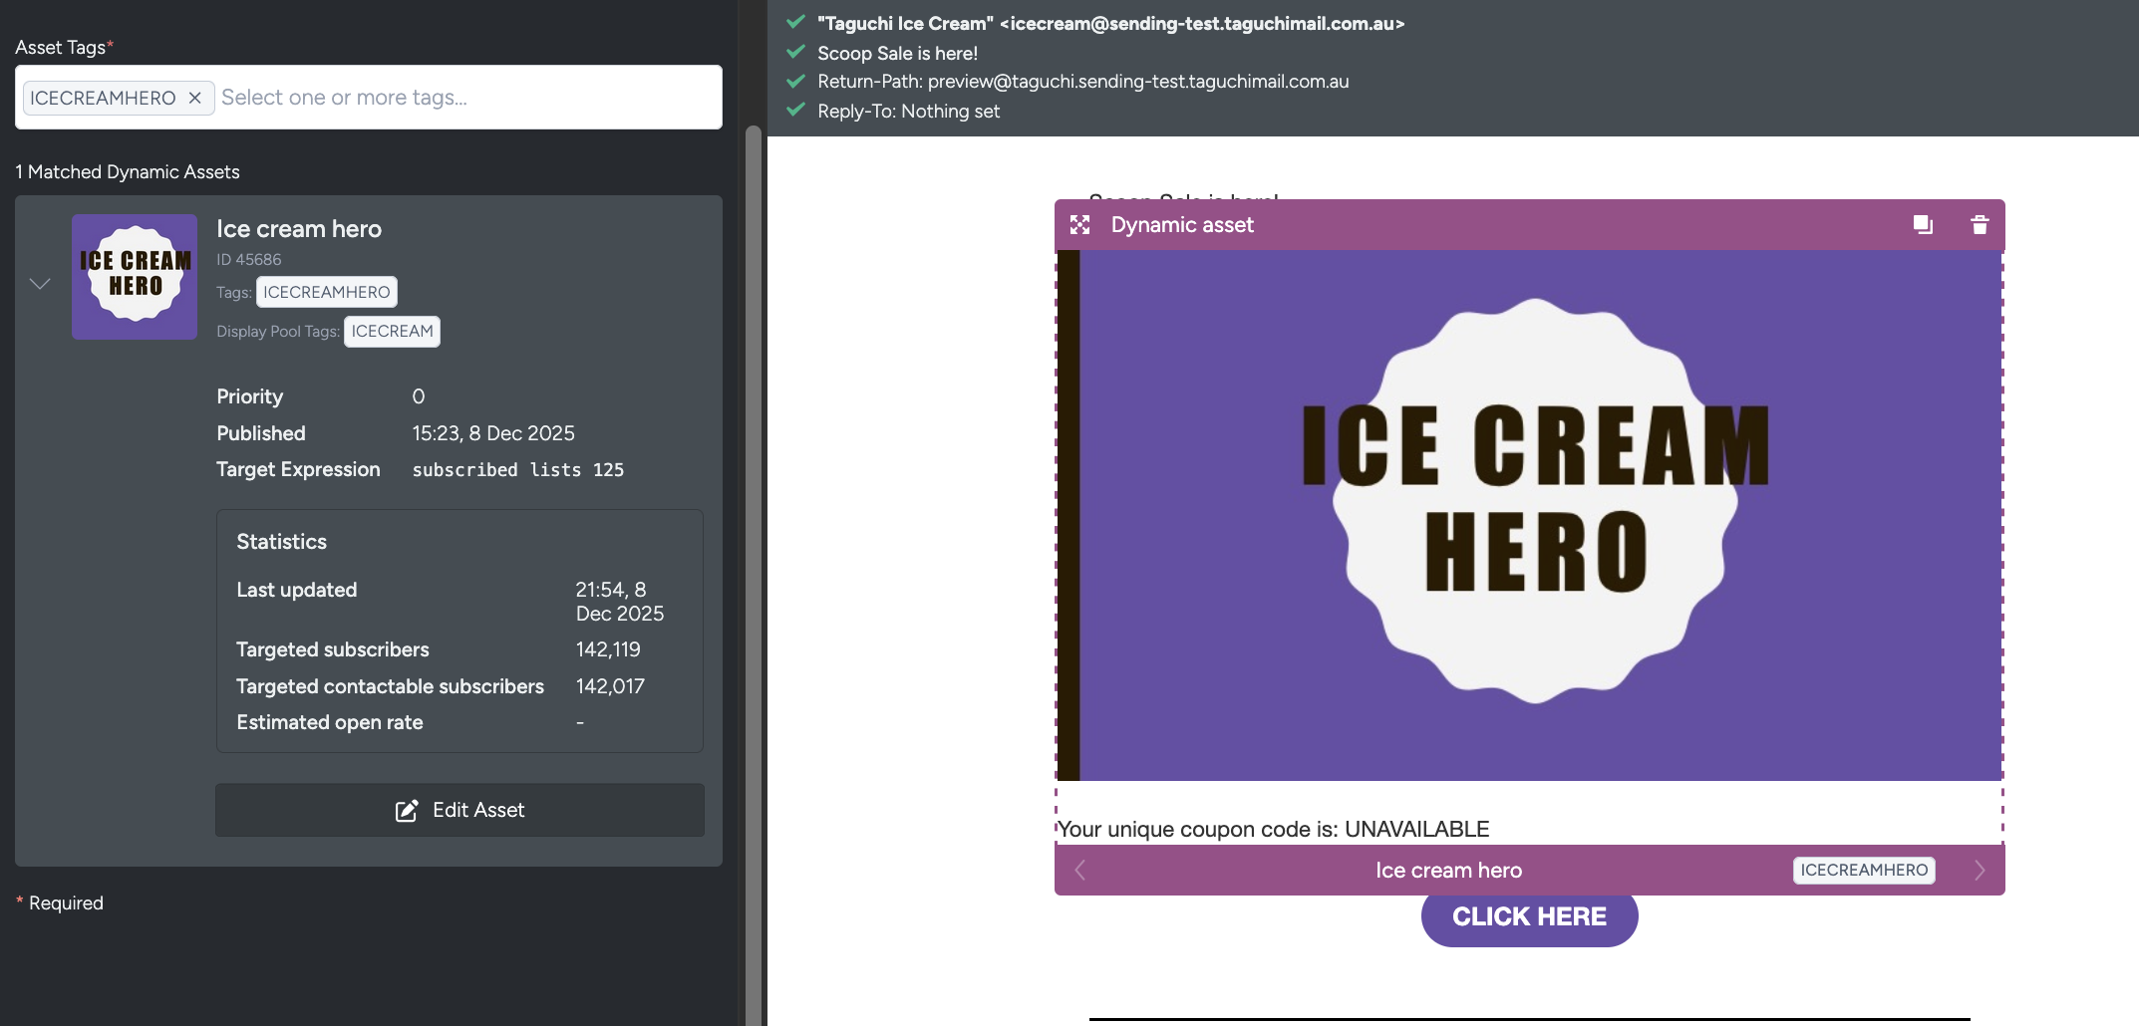This screenshot has width=2139, height=1026.
Task: Click the checkmark beside Return-Path
Action: (794, 82)
